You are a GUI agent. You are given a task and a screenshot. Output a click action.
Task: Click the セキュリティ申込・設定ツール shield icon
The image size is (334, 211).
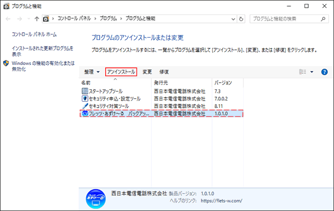coord(85,99)
